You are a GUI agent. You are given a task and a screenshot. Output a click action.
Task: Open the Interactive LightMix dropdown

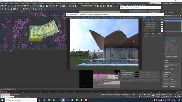[132, 17]
